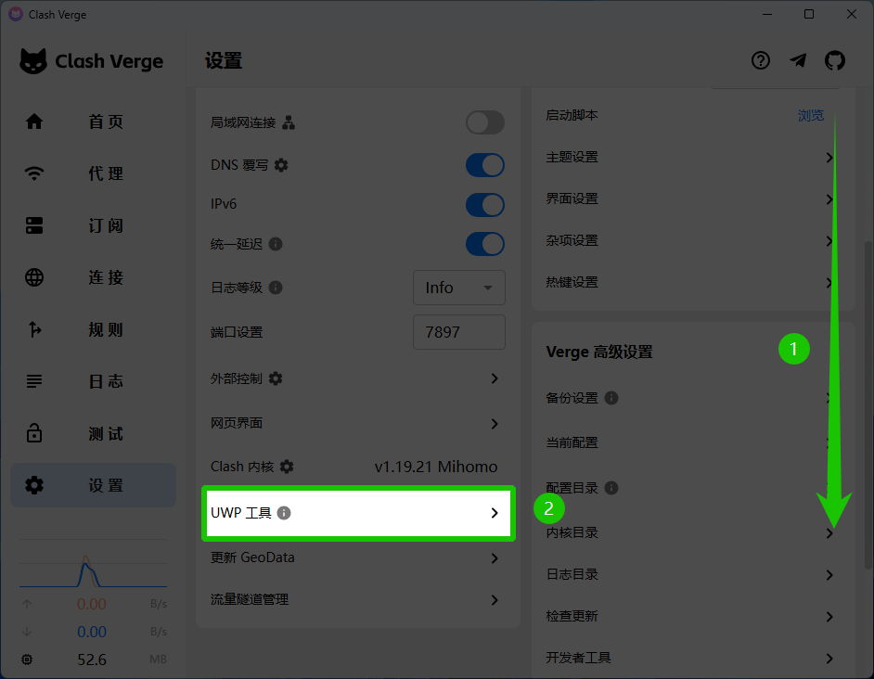The width and height of the screenshot is (874, 679).
Task: Click the rules branch icon in sidebar
Action: pyautogui.click(x=34, y=329)
